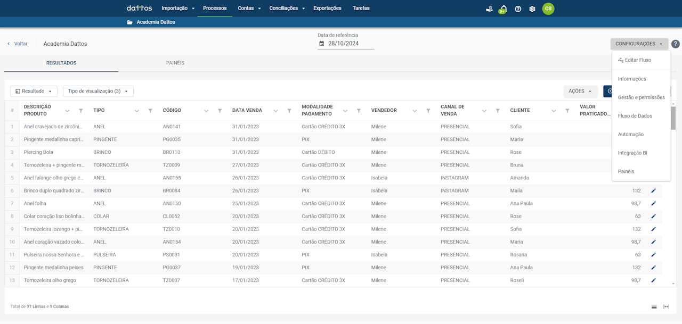Click the CB user avatar
The width and height of the screenshot is (682, 324).
(x=548, y=9)
